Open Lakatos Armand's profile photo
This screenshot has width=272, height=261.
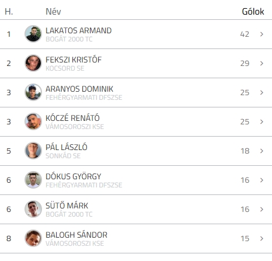click(33, 34)
